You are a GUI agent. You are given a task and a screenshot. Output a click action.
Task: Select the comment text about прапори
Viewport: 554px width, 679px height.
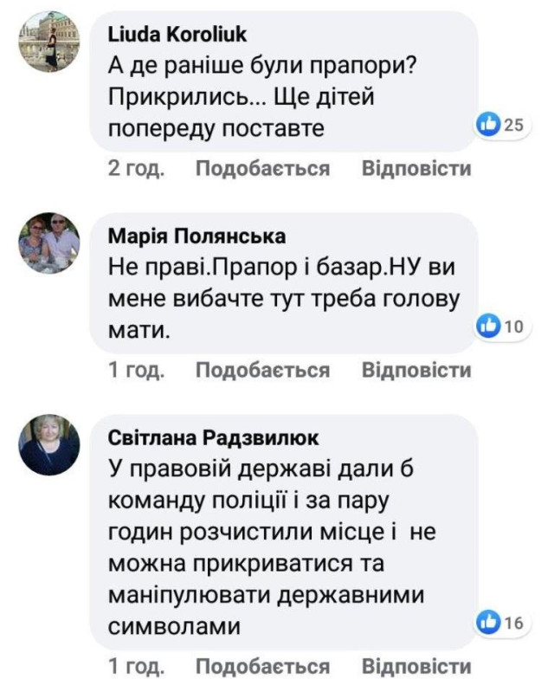260,97
